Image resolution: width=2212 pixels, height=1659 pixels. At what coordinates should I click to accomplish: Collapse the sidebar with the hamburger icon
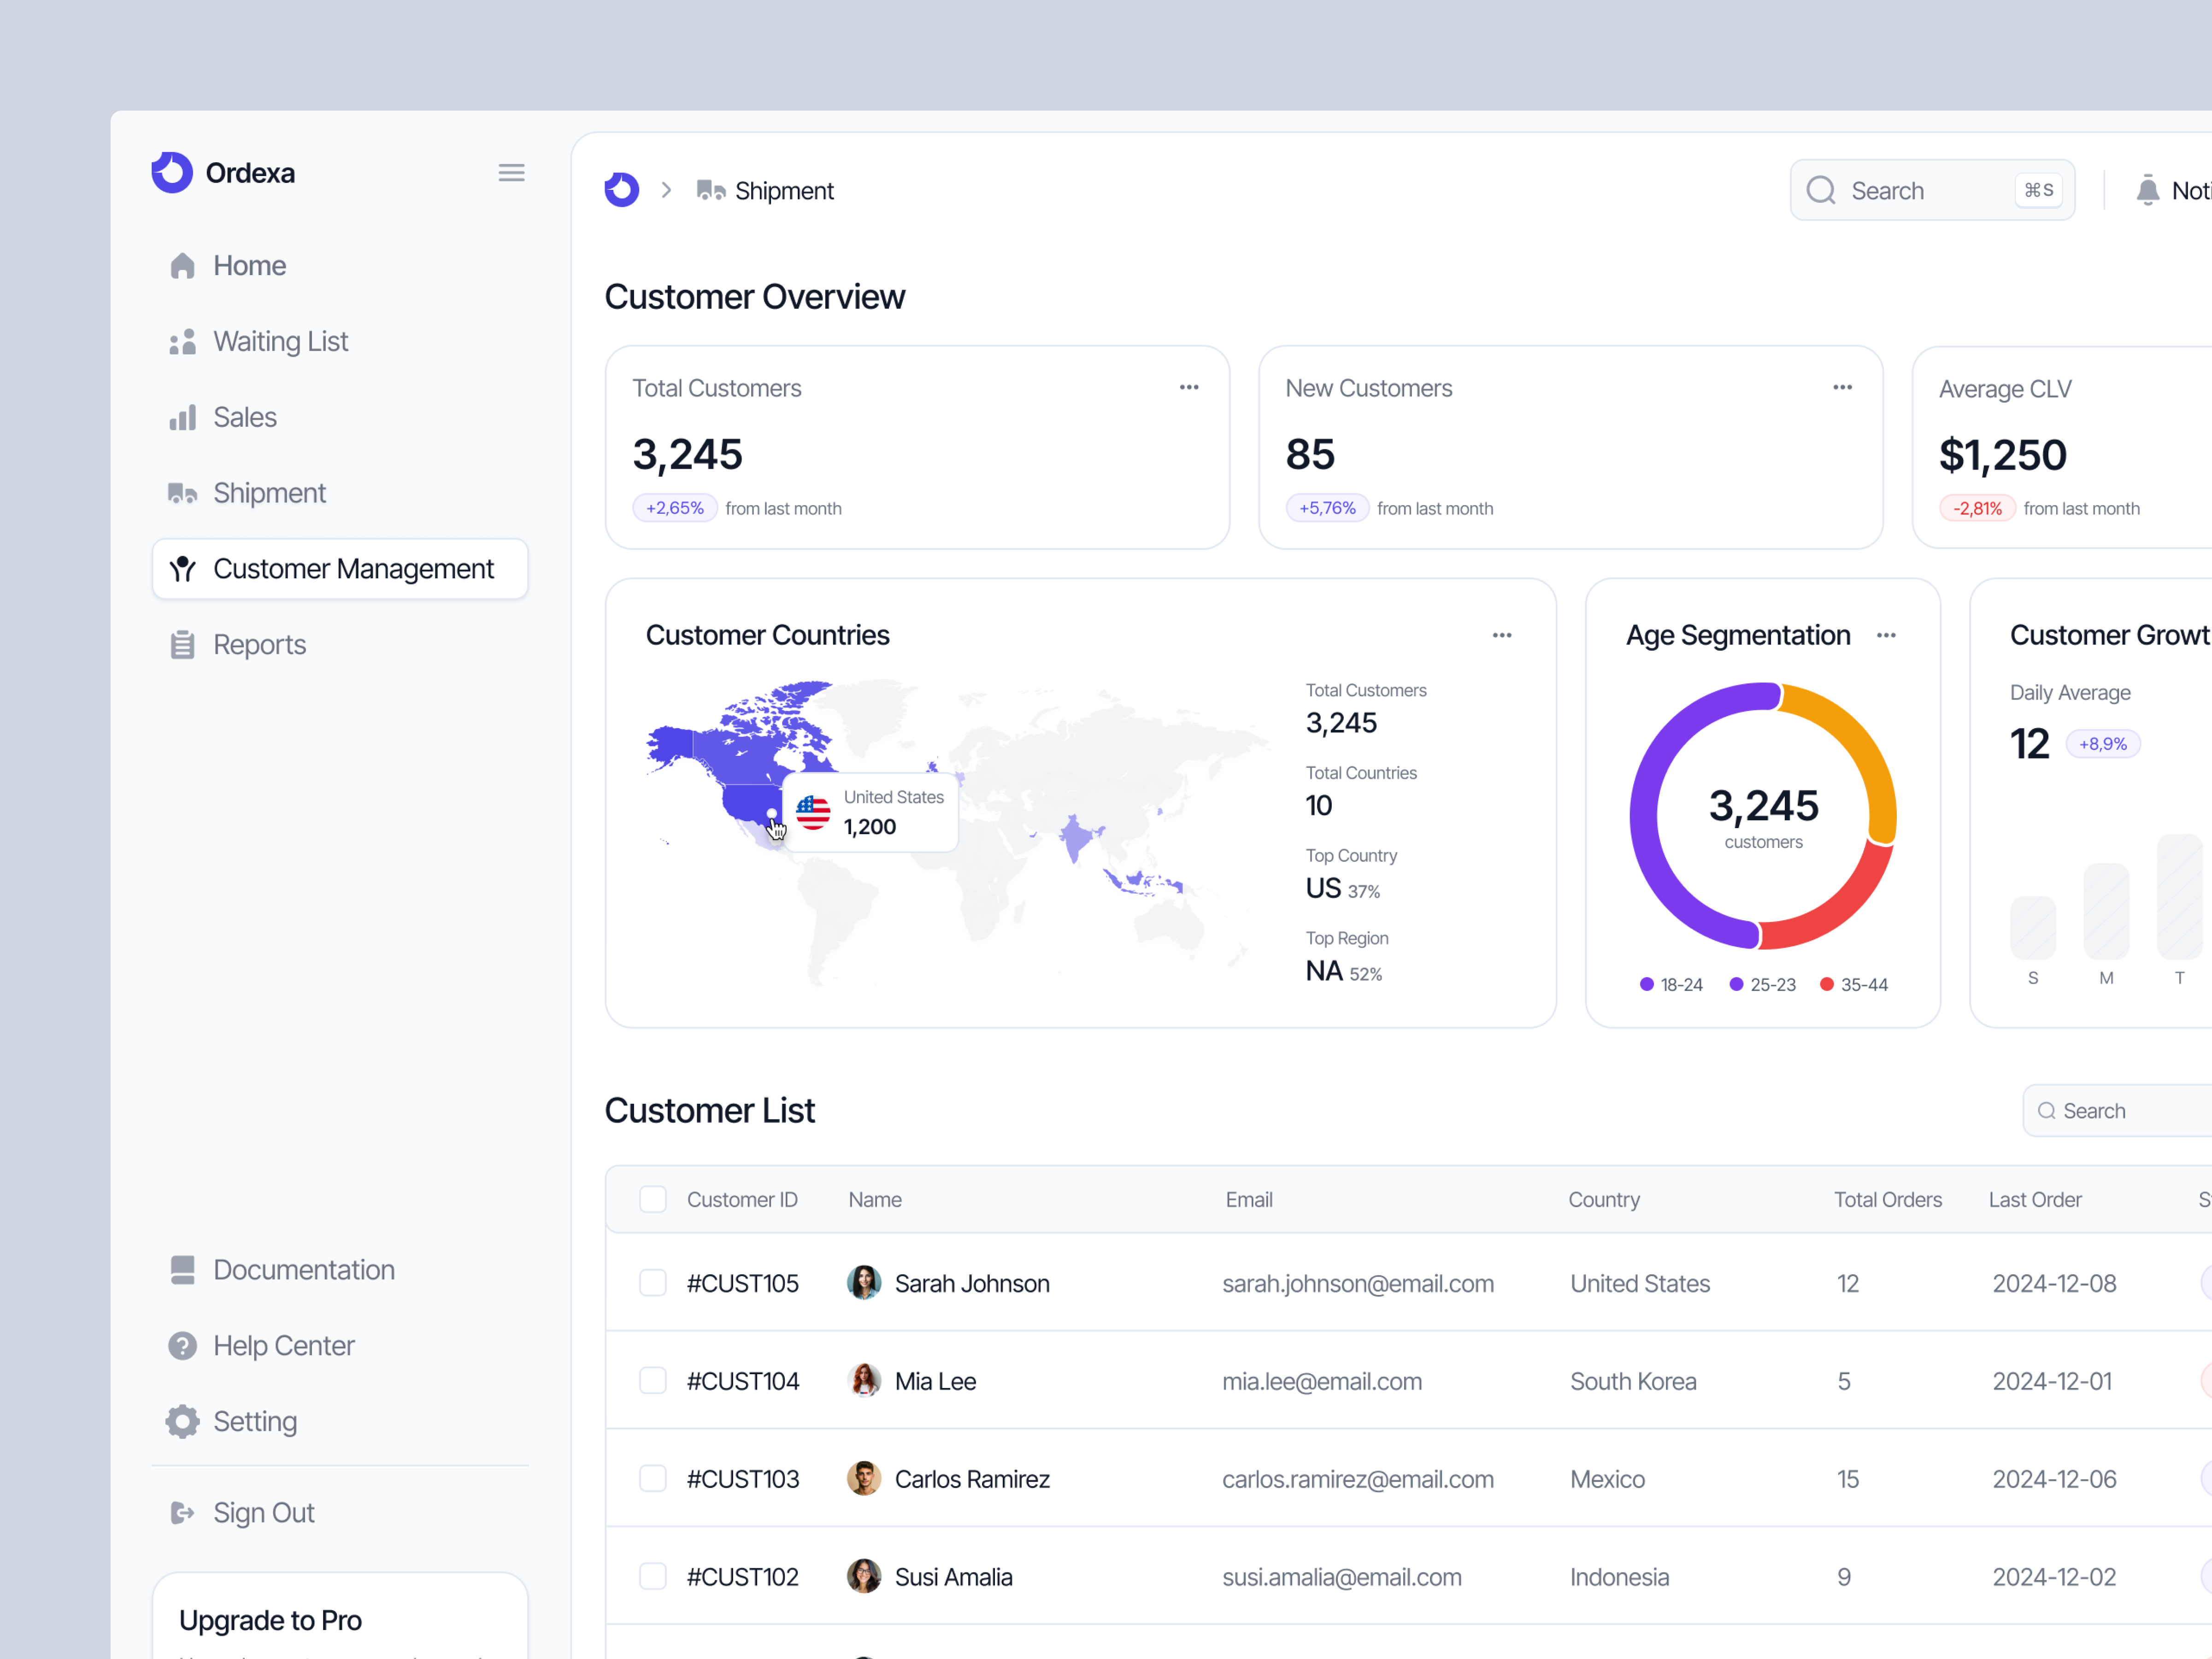511,172
